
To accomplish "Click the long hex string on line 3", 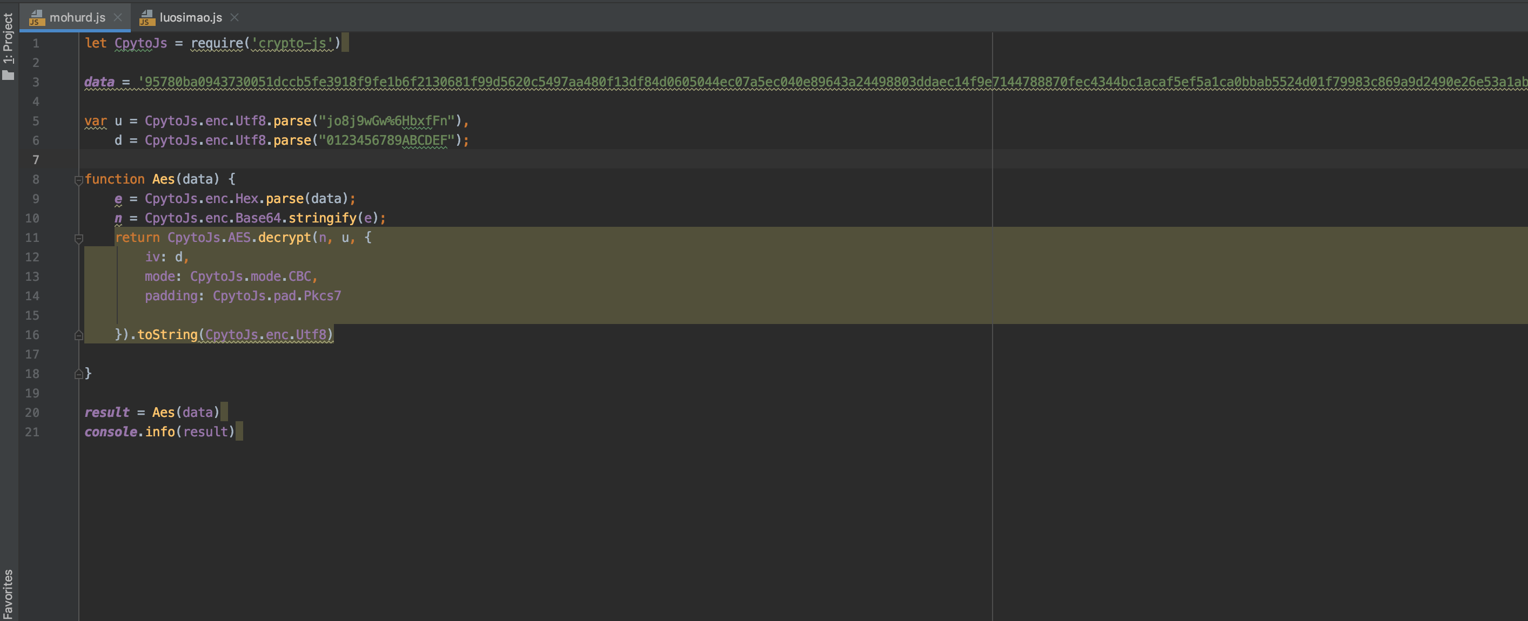I will (832, 82).
